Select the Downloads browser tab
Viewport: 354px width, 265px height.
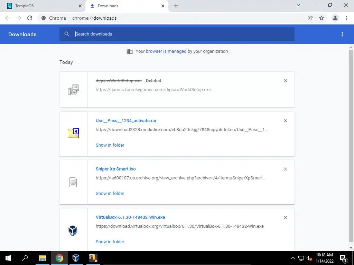[127, 6]
